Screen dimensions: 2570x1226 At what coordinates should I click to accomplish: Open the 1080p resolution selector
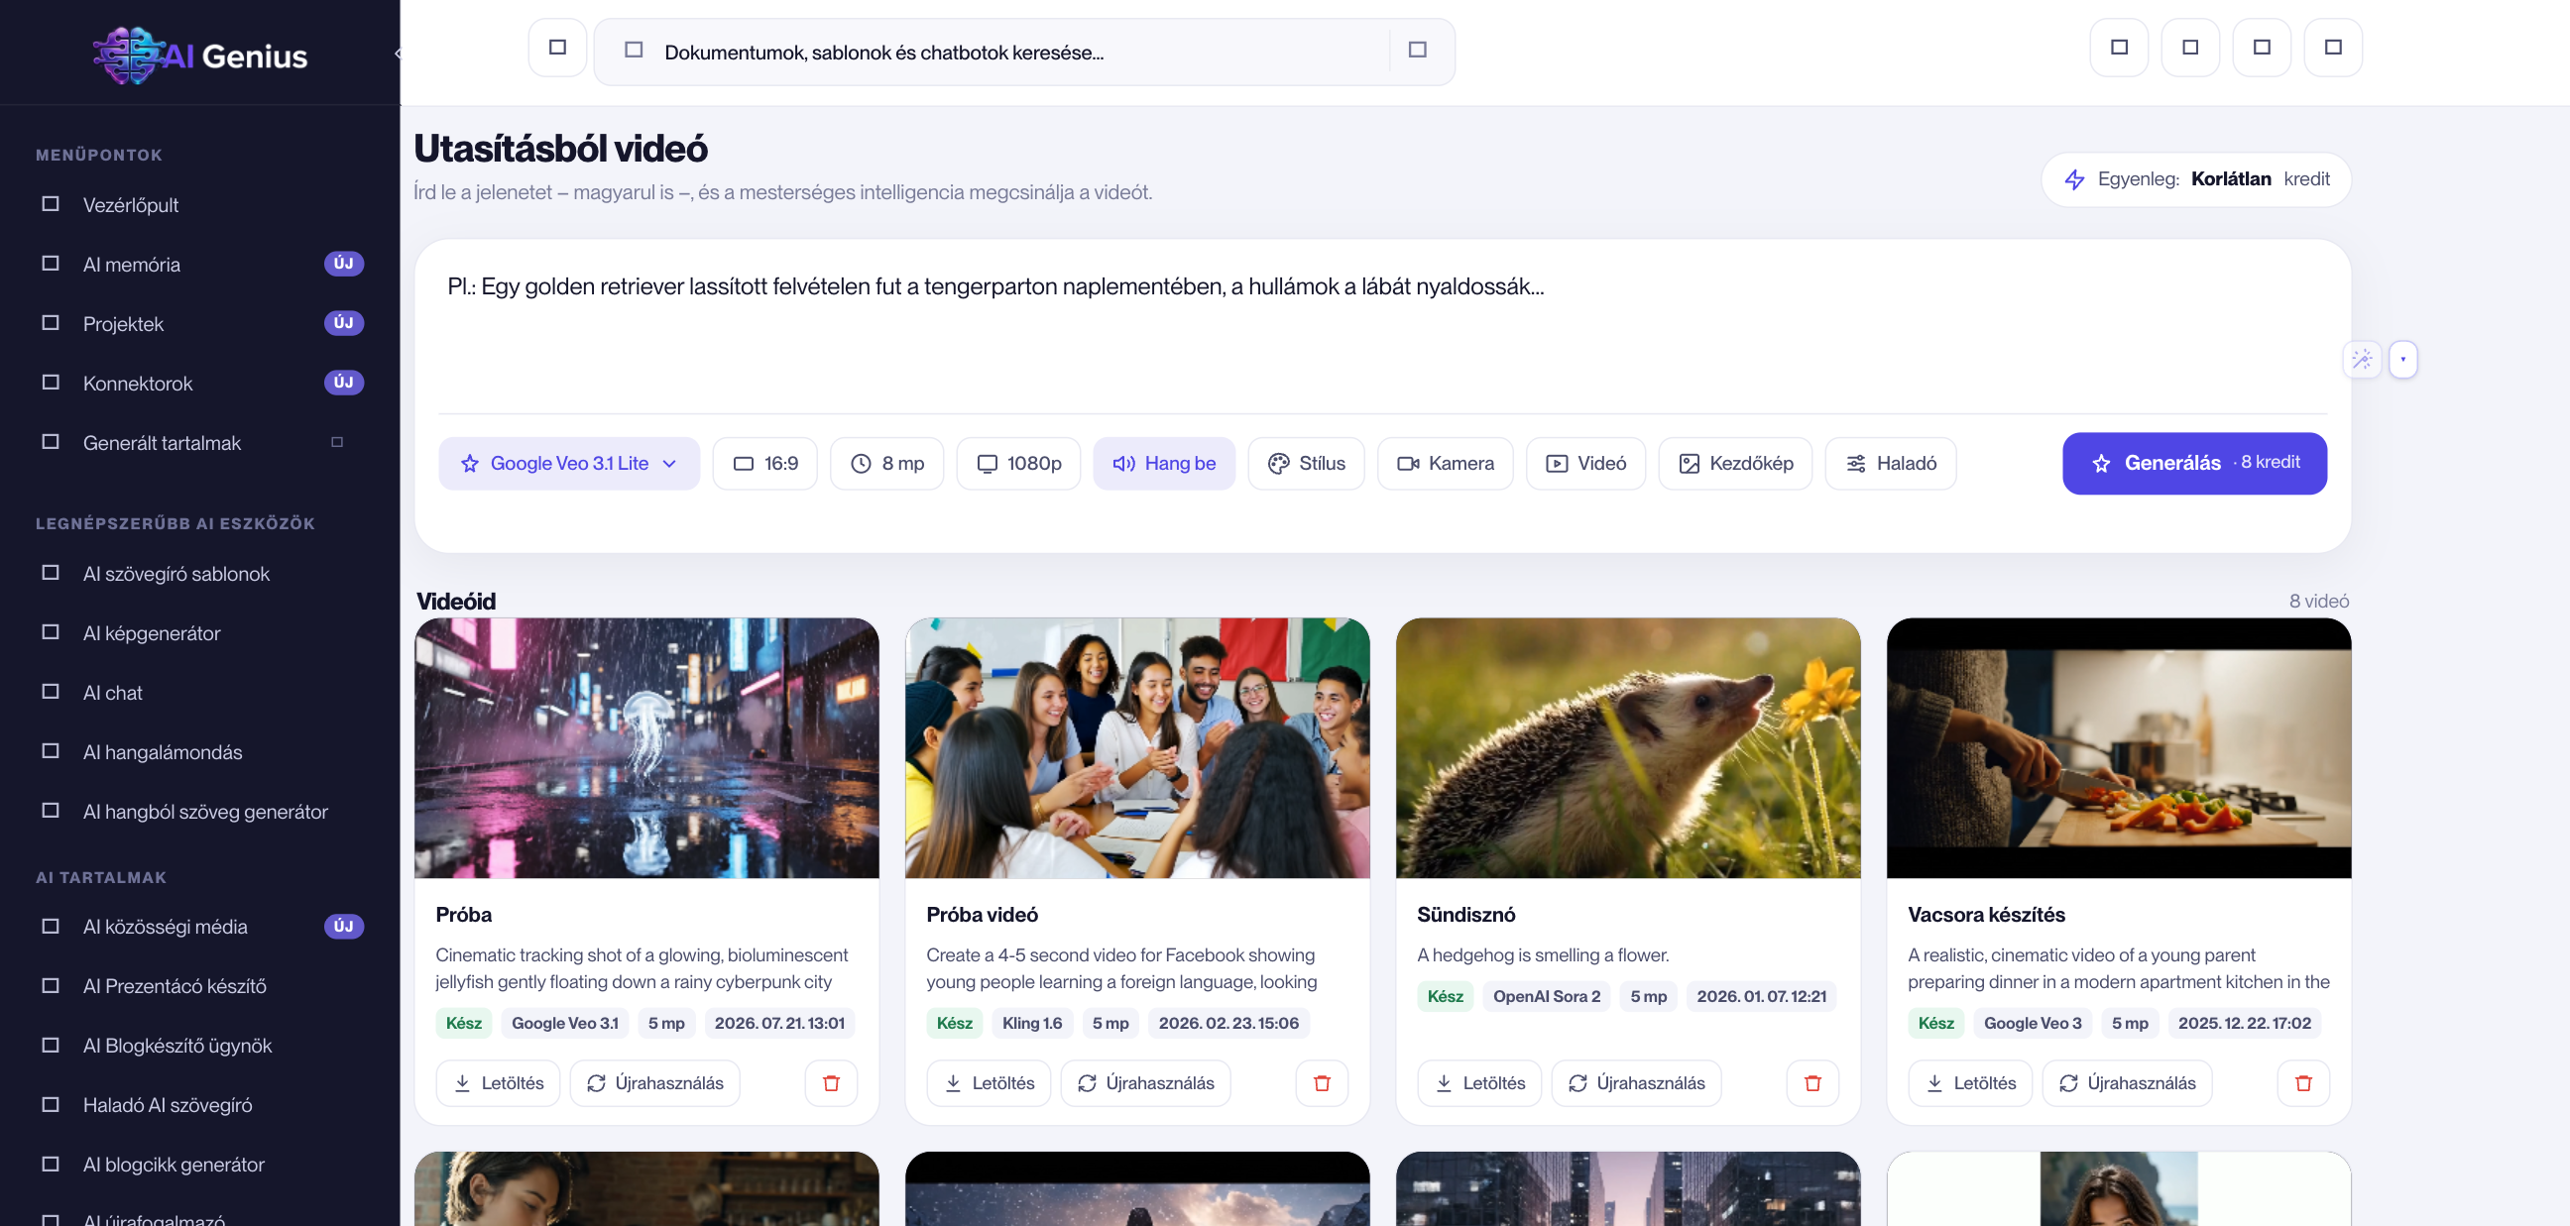[x=1018, y=463]
